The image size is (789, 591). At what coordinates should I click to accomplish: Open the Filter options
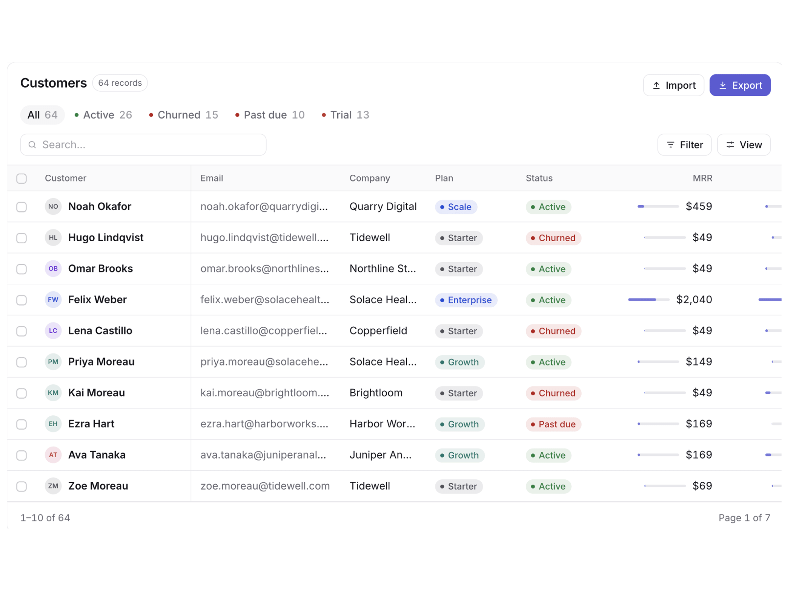tap(684, 145)
